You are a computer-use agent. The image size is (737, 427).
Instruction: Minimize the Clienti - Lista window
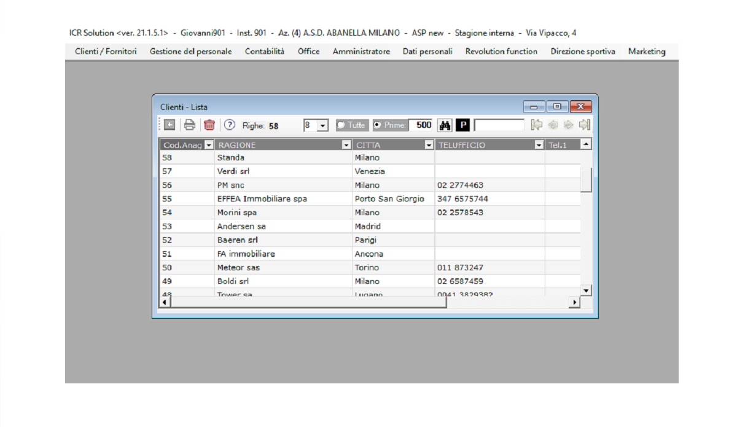534,107
